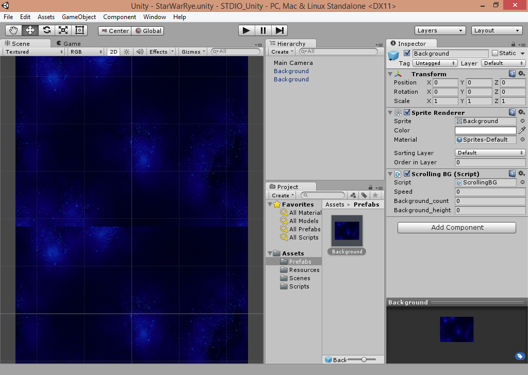Open the Scripts folder
Image resolution: width=528 pixels, height=375 pixels.
(299, 286)
